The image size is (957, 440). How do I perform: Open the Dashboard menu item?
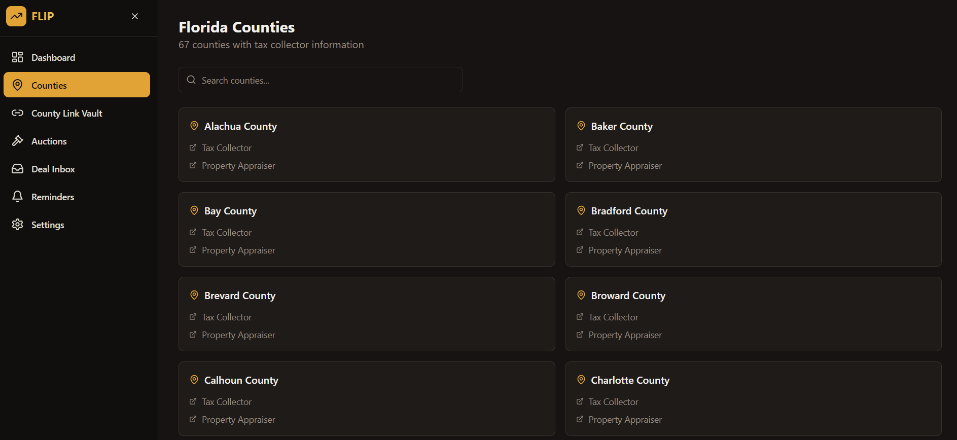pos(77,57)
